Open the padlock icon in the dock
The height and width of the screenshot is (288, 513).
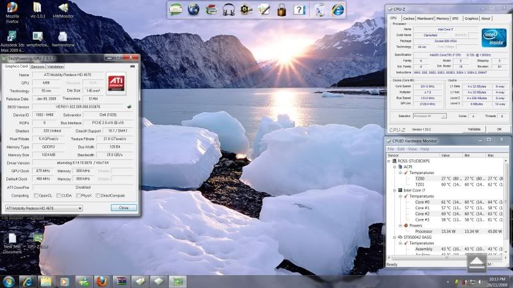point(281,9)
